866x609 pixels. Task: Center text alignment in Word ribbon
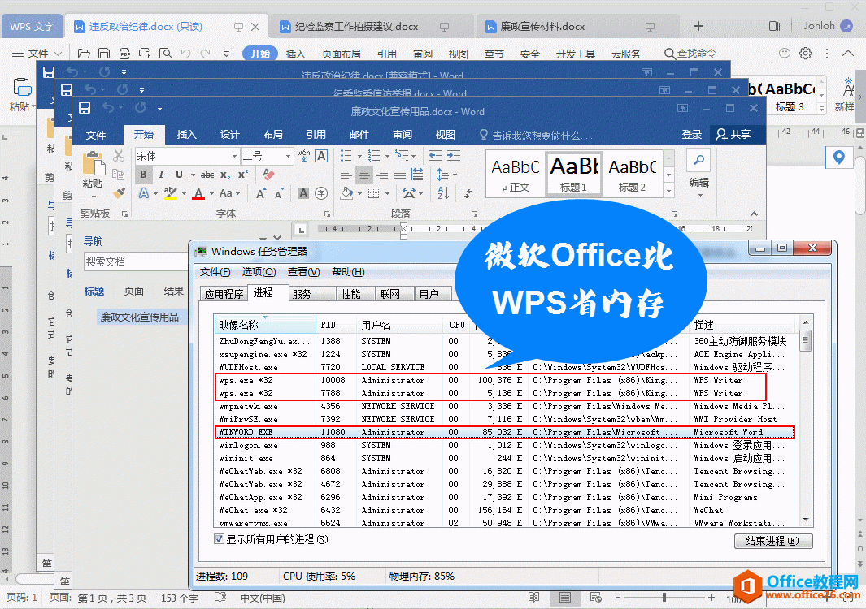(364, 175)
